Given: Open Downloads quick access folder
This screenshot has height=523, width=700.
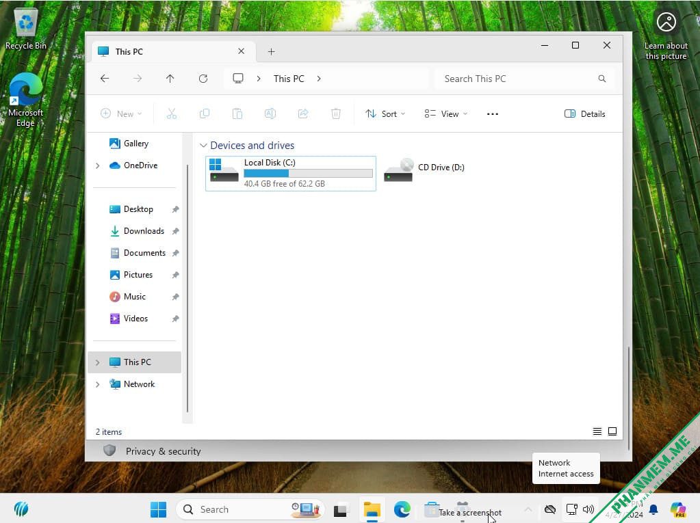Looking at the screenshot, I should 144,231.
